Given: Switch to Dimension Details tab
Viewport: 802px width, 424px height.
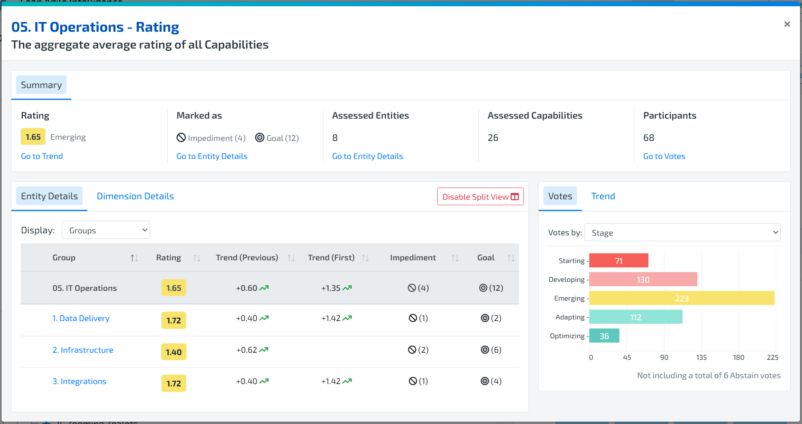Looking at the screenshot, I should pos(135,196).
